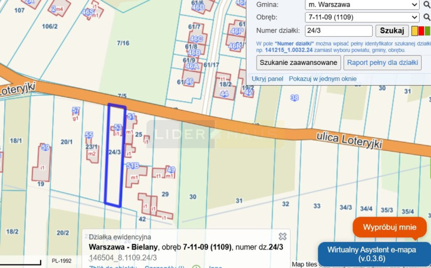Click the magnifier icon next to Obręb
431x268 pixels.
point(427,17)
